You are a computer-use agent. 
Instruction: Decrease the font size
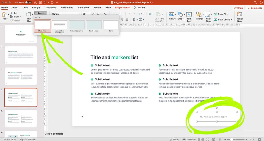[x=98, y=14]
